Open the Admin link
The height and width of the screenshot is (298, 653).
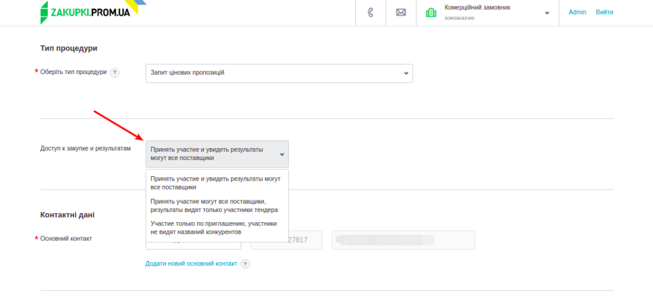pos(577,12)
